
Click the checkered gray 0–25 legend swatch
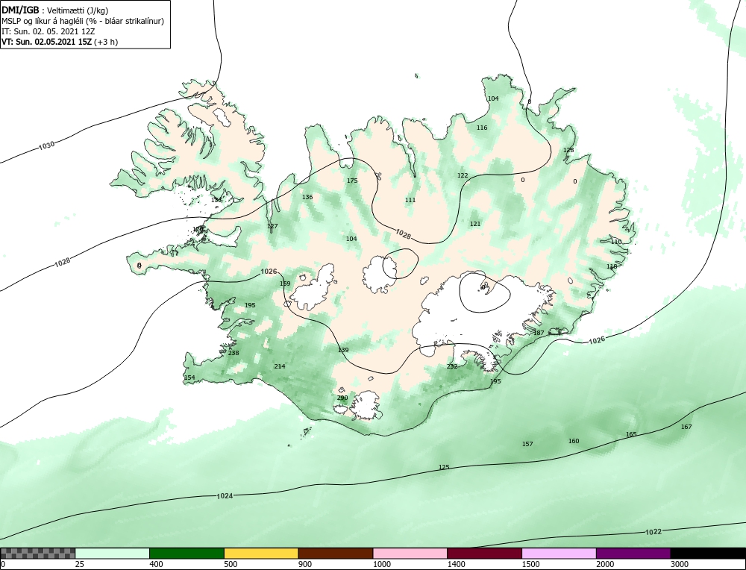point(37,554)
